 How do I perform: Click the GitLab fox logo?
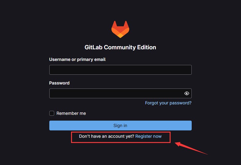coord(120,29)
